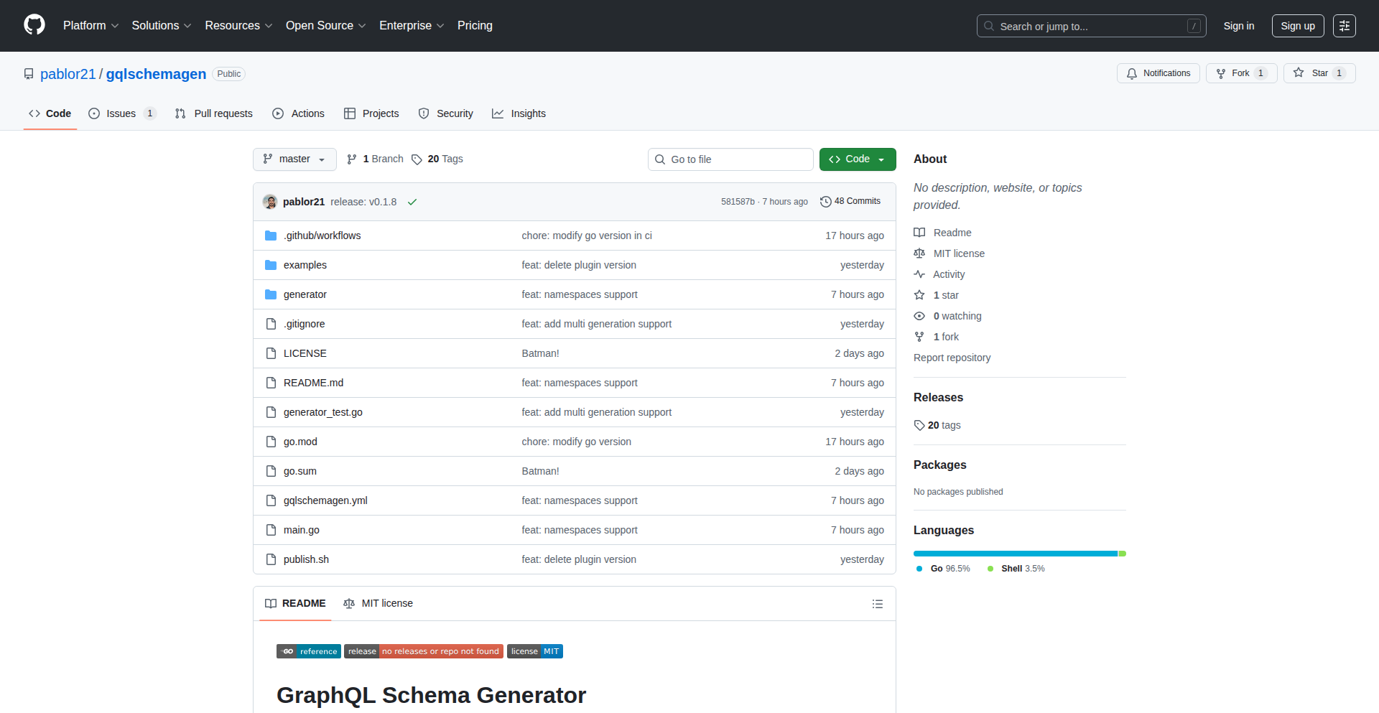Click the verified commit checkmark badge
This screenshot has width=1379, height=713.
pyautogui.click(x=412, y=202)
